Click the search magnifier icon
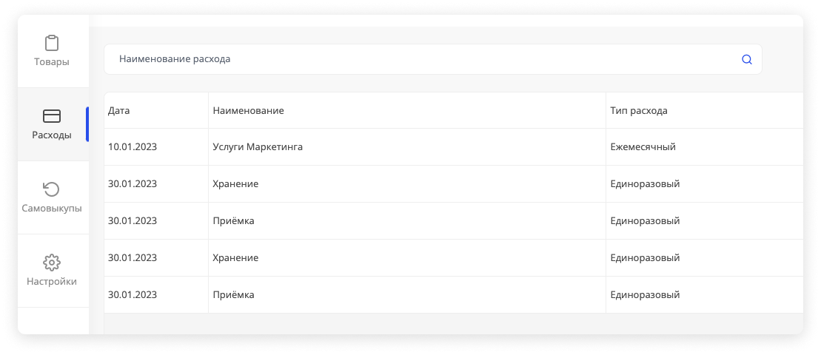 point(747,60)
